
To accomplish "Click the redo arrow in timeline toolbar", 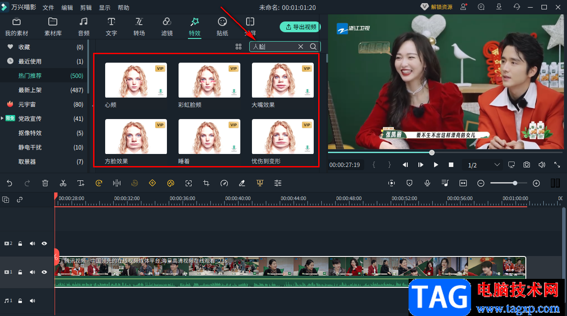I will pyautogui.click(x=27, y=183).
